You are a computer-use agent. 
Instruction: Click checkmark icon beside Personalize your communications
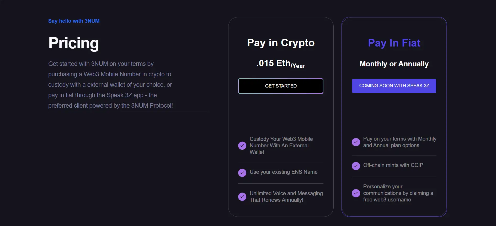point(356,193)
